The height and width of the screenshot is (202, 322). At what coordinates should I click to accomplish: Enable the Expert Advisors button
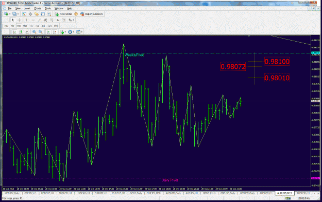click(x=91, y=14)
